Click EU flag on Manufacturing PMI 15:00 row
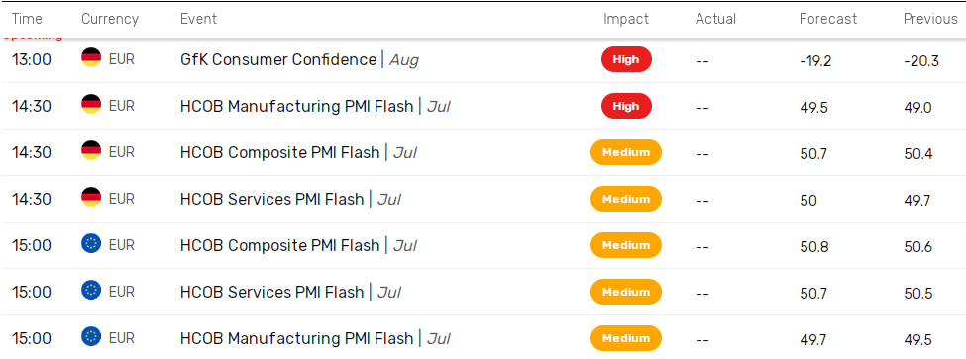This screenshot has width=966, height=359. point(91,337)
